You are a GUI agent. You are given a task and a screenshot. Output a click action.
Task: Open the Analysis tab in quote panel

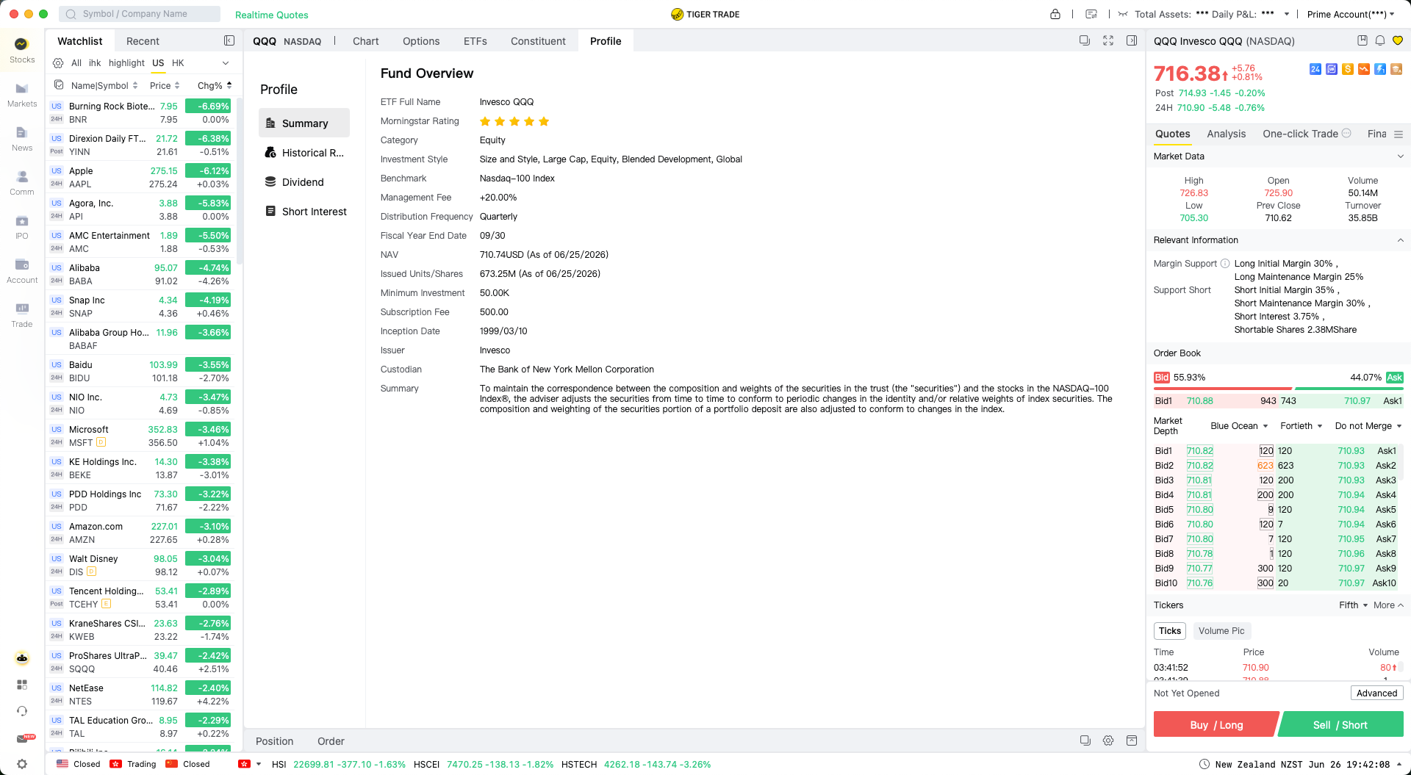click(1226, 134)
